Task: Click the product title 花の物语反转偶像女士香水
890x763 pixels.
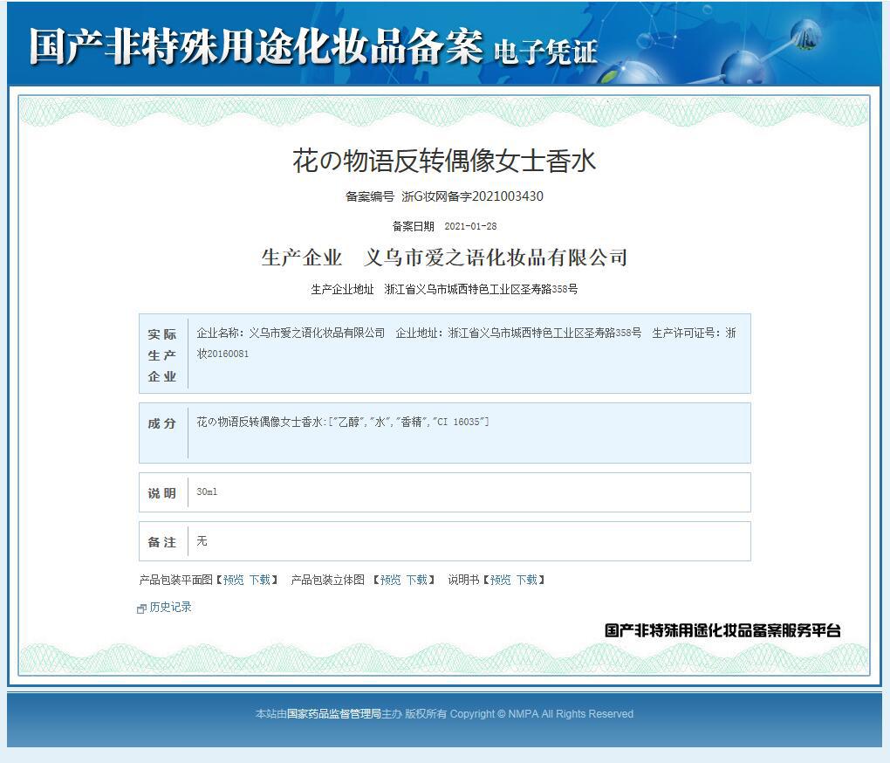Action: [x=444, y=161]
